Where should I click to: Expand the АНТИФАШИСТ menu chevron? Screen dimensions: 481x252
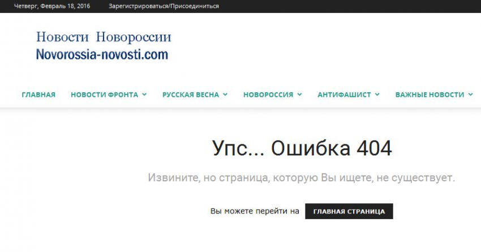click(x=377, y=95)
